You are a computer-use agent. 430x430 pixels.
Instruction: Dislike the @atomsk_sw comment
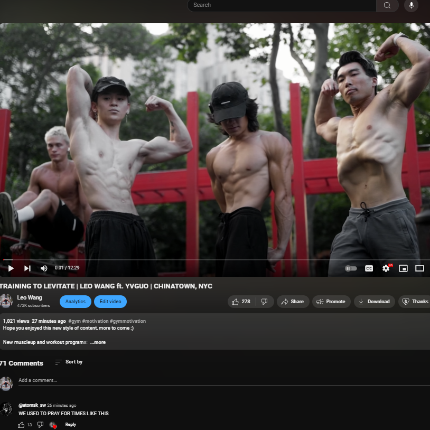coord(40,425)
